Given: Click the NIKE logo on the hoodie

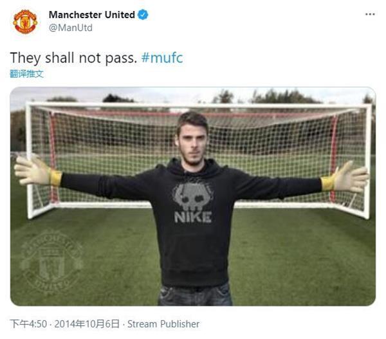Looking at the screenshot, I should [x=193, y=217].
